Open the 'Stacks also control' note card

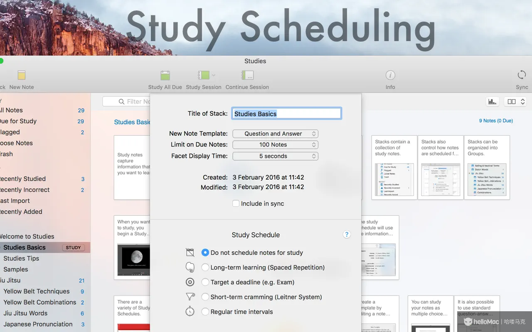pos(441,167)
